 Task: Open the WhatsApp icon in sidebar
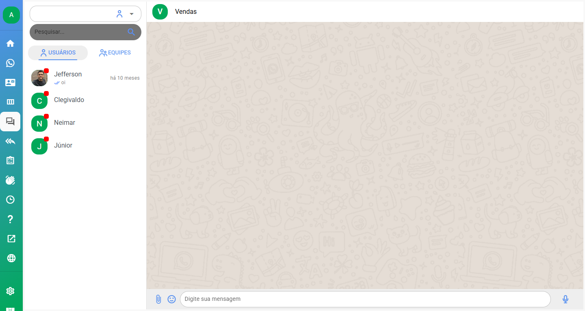pyautogui.click(x=11, y=63)
